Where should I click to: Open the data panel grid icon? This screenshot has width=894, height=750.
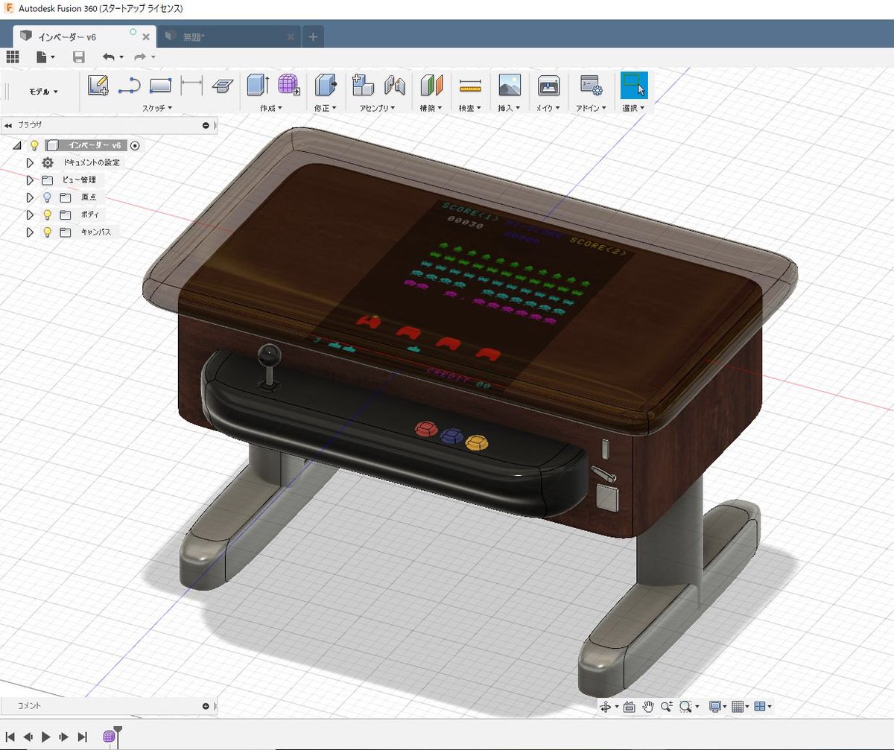tap(12, 57)
